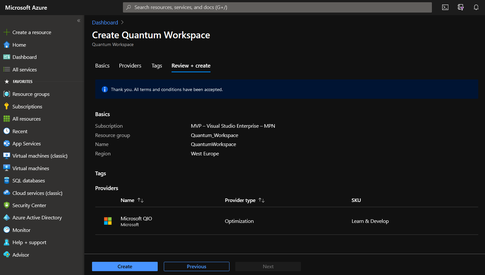This screenshot has width=485, height=275.
Task: Click the Monitor gauge icon
Action: point(6,230)
